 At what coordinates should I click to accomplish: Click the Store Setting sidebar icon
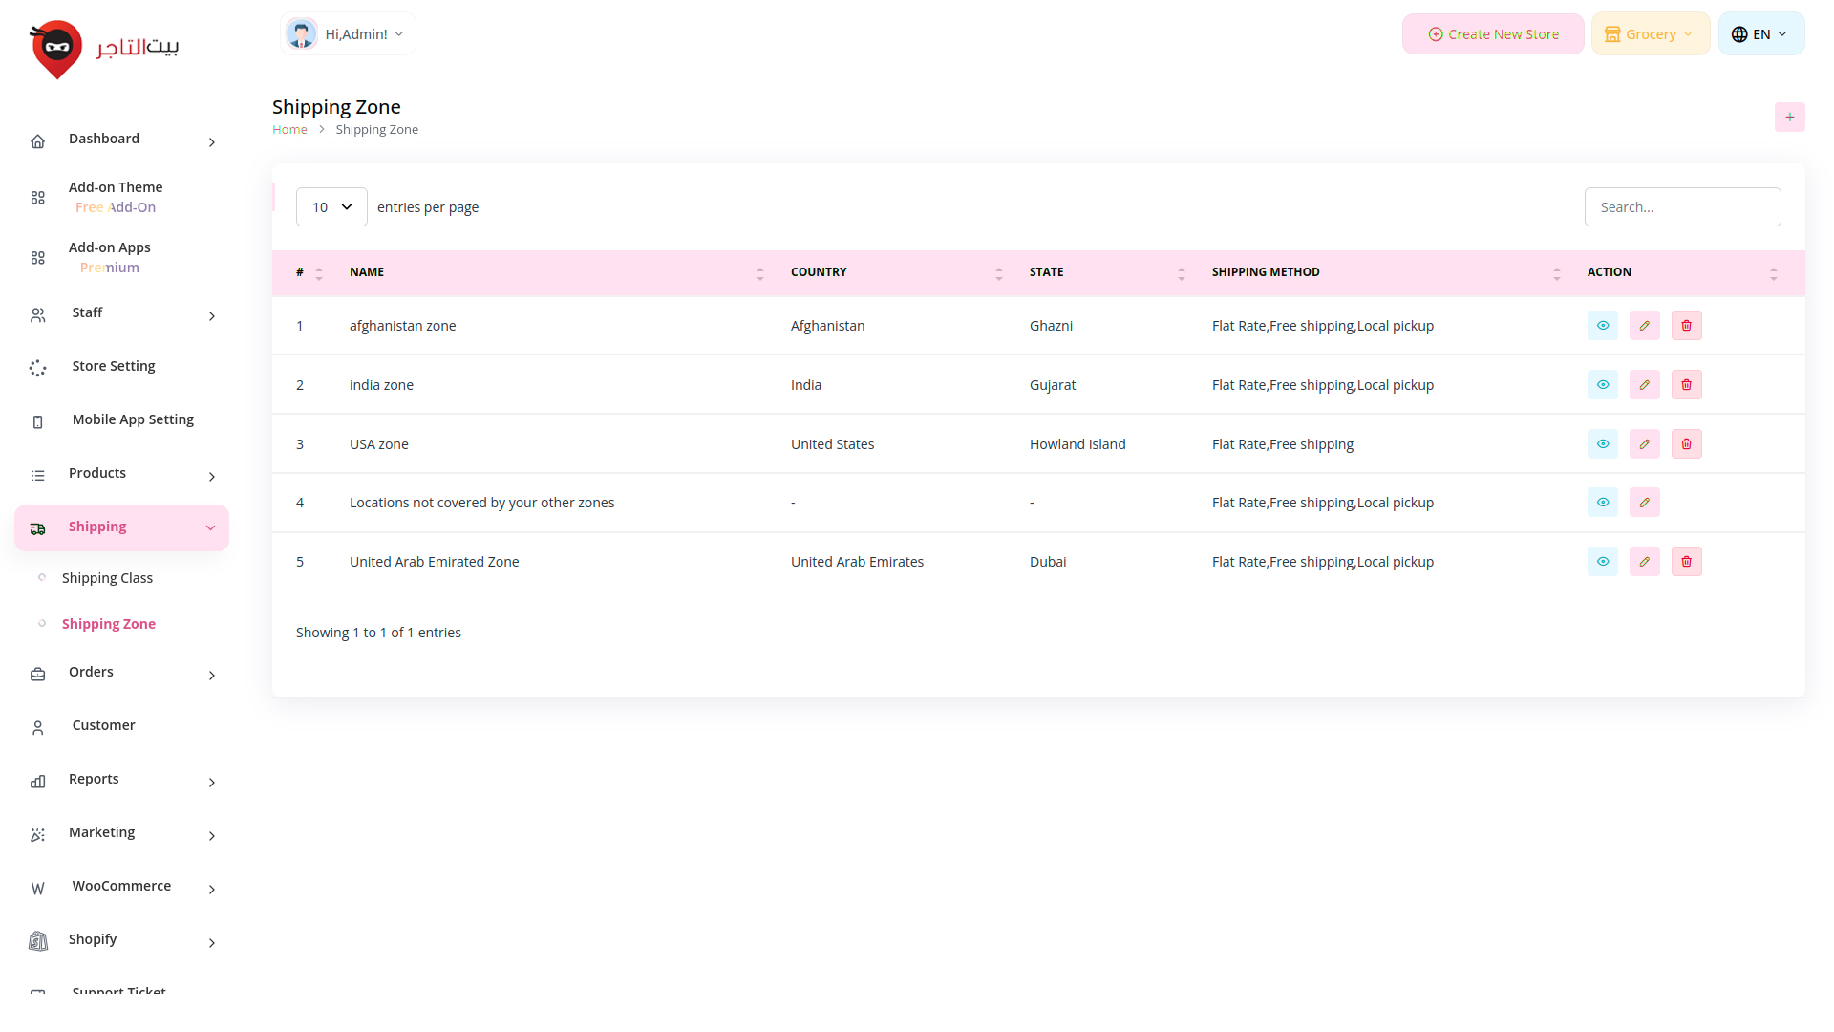38,368
